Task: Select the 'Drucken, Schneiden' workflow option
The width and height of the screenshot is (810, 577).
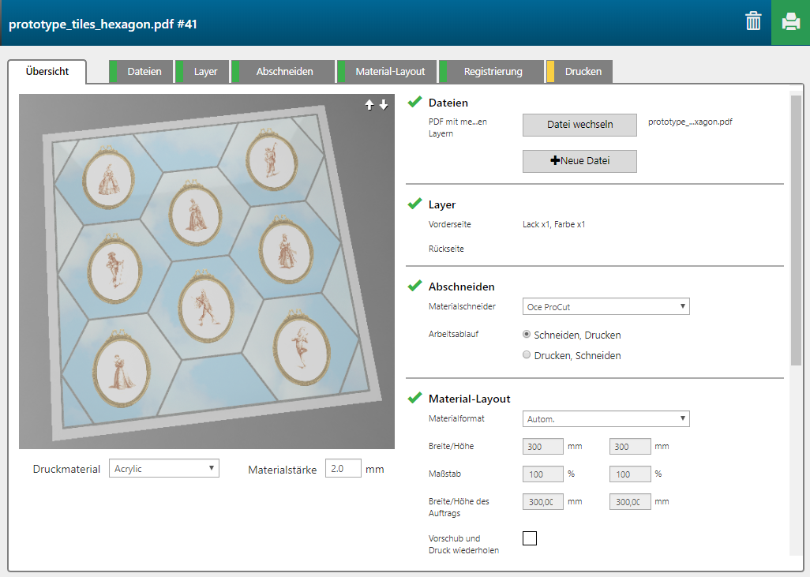Action: [527, 355]
